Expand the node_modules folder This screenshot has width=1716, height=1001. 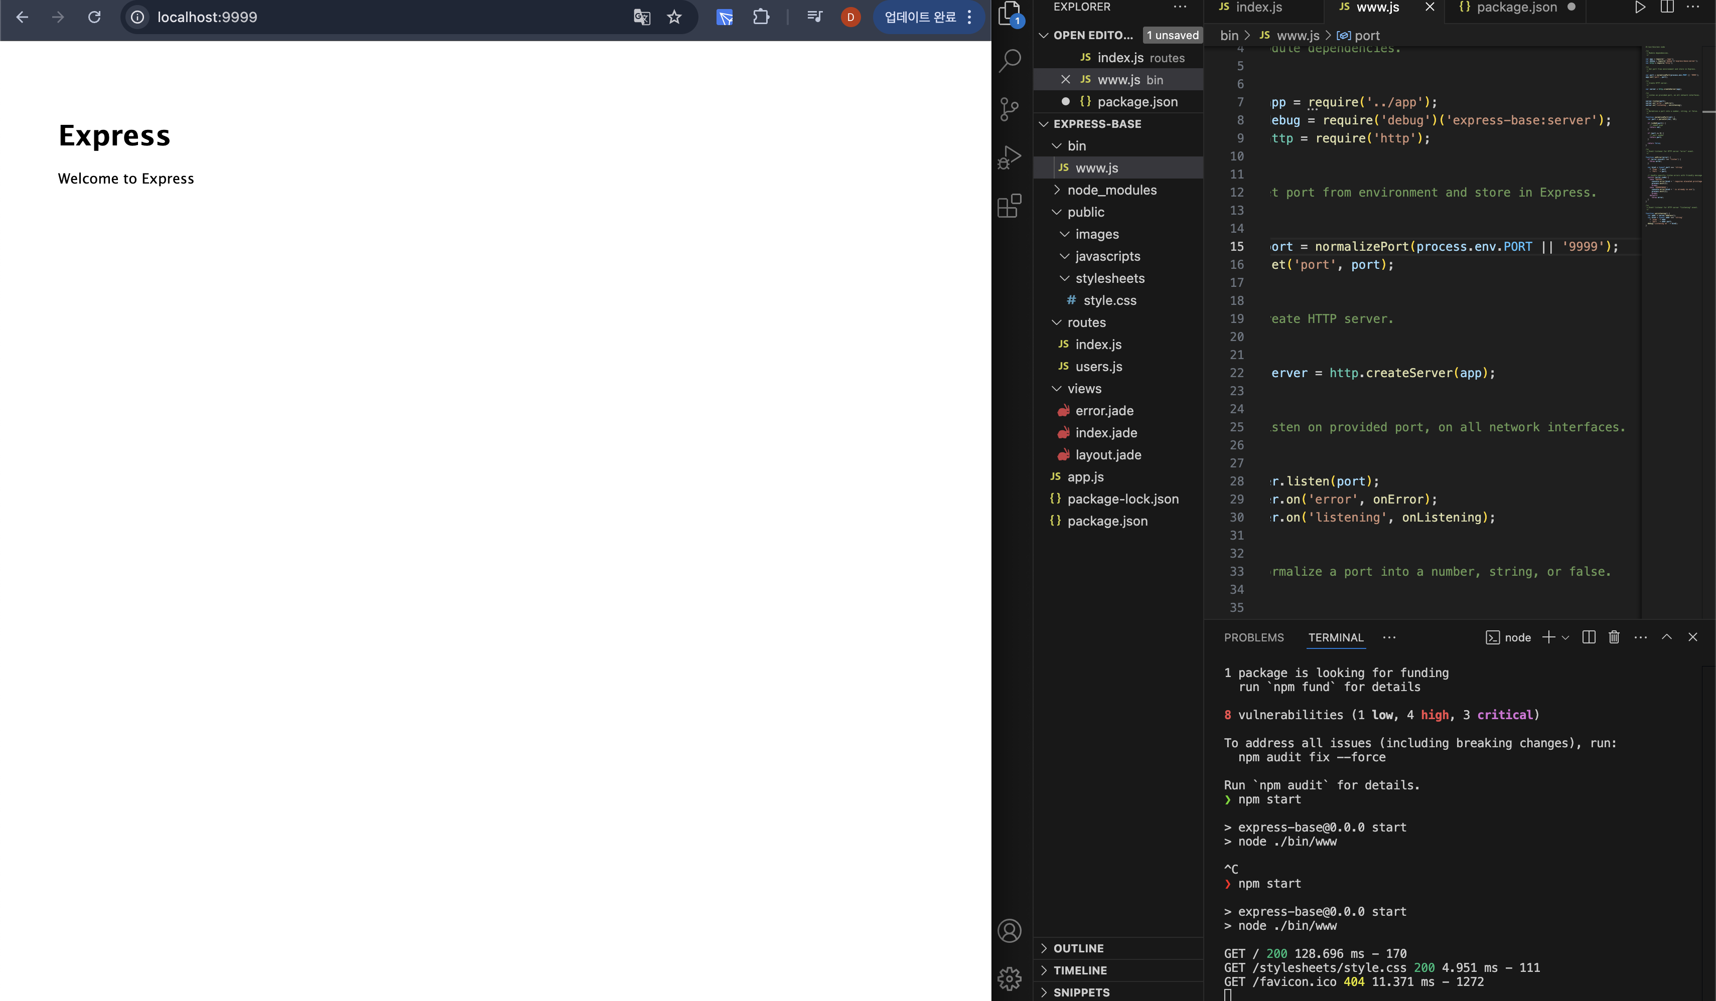click(1111, 190)
